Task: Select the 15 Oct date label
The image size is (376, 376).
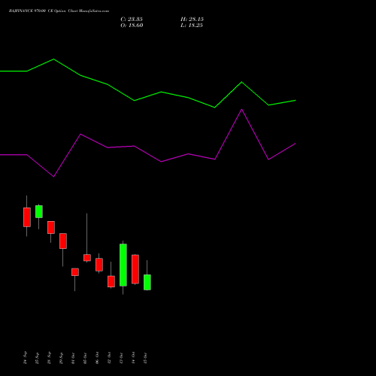Action: tap(145, 358)
